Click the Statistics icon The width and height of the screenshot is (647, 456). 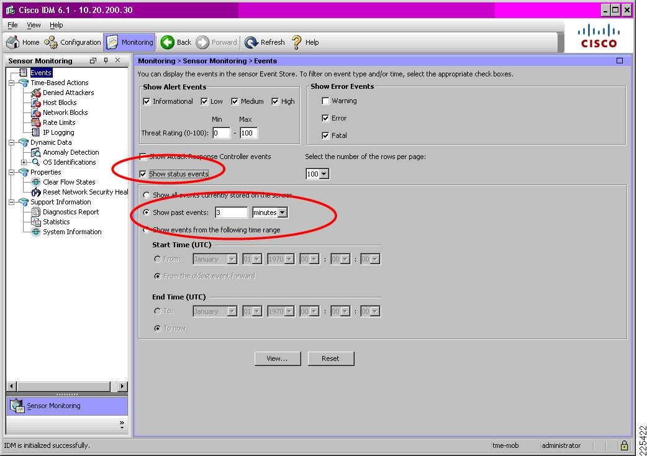click(x=36, y=222)
